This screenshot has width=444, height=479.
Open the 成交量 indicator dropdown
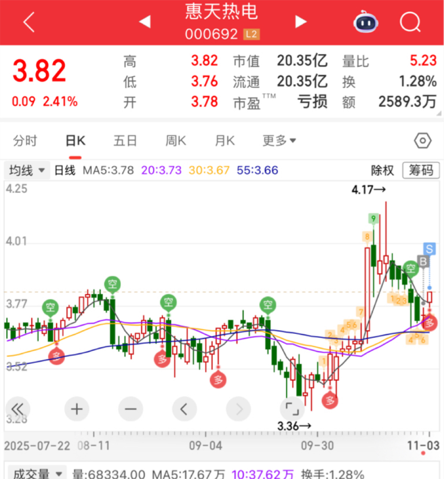click(37, 473)
